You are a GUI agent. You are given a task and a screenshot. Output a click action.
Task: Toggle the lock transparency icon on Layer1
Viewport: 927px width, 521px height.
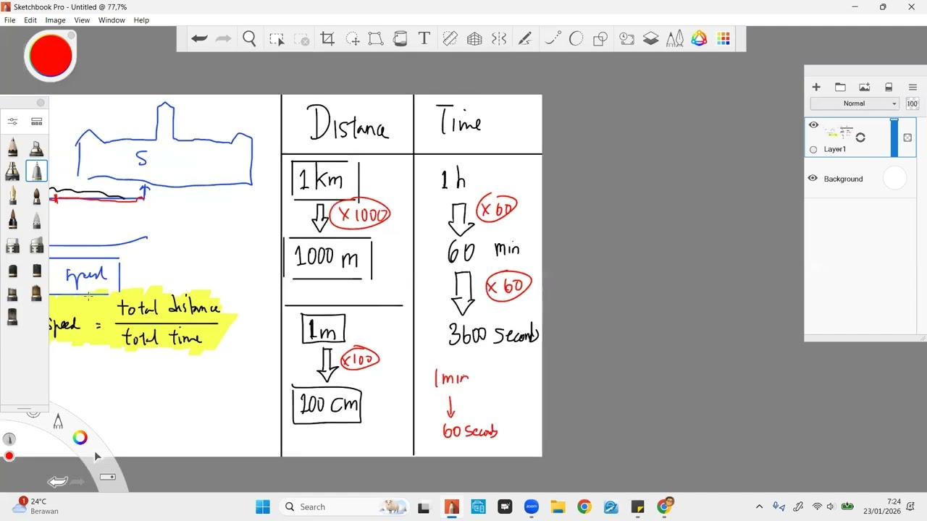pos(907,137)
